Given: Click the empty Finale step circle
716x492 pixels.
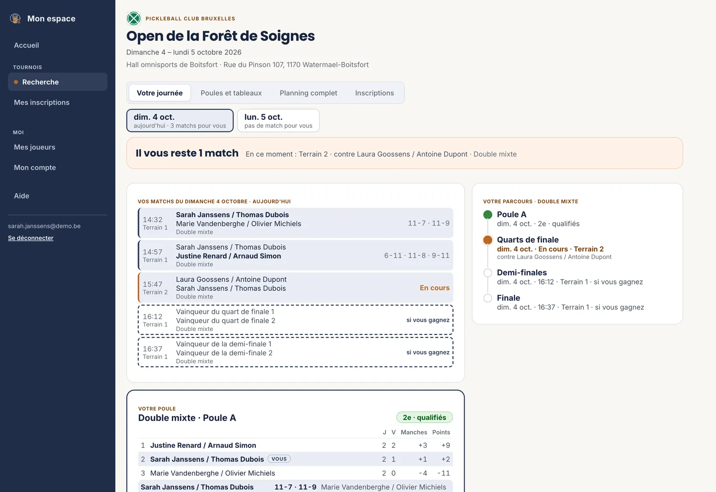Looking at the screenshot, I should pyautogui.click(x=488, y=298).
